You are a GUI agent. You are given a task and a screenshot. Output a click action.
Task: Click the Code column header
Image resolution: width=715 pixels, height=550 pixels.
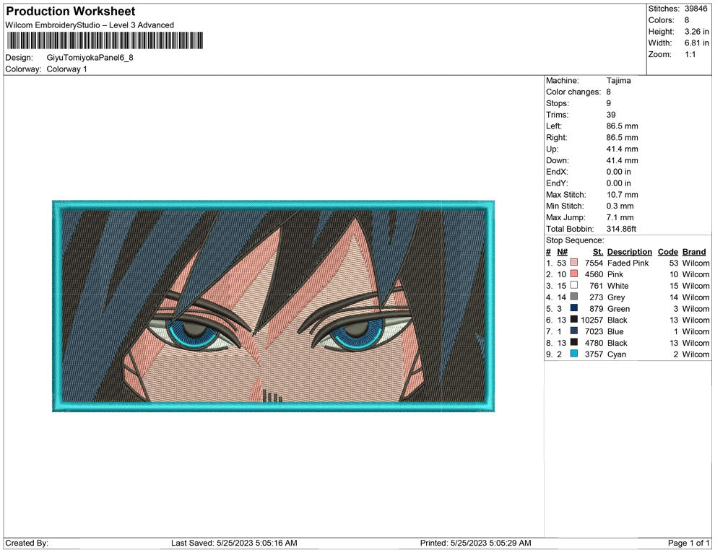[667, 251]
